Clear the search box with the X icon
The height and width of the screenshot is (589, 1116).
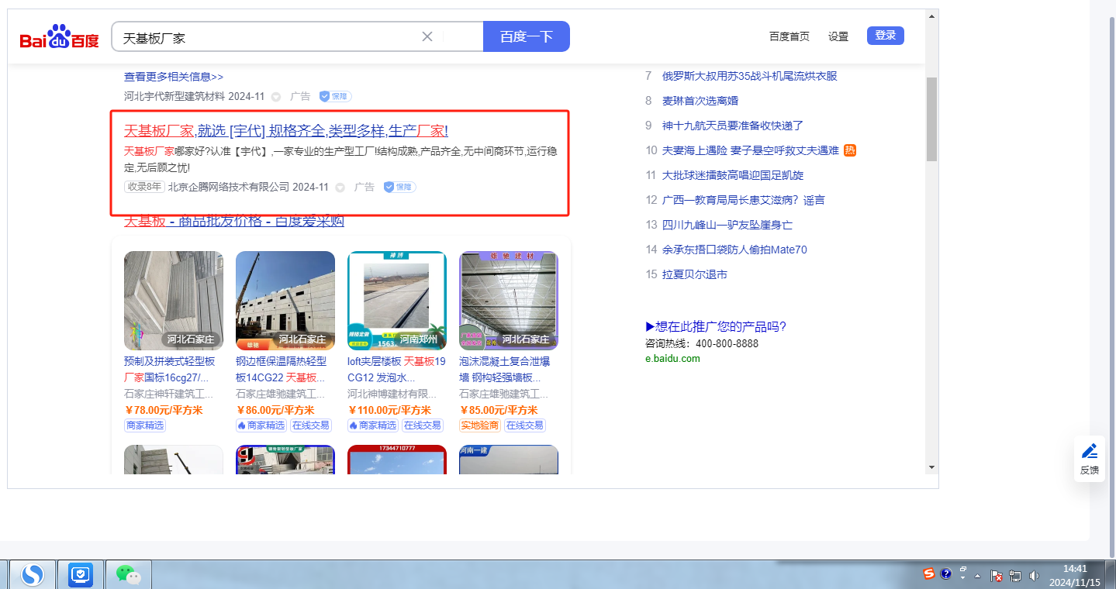(427, 36)
